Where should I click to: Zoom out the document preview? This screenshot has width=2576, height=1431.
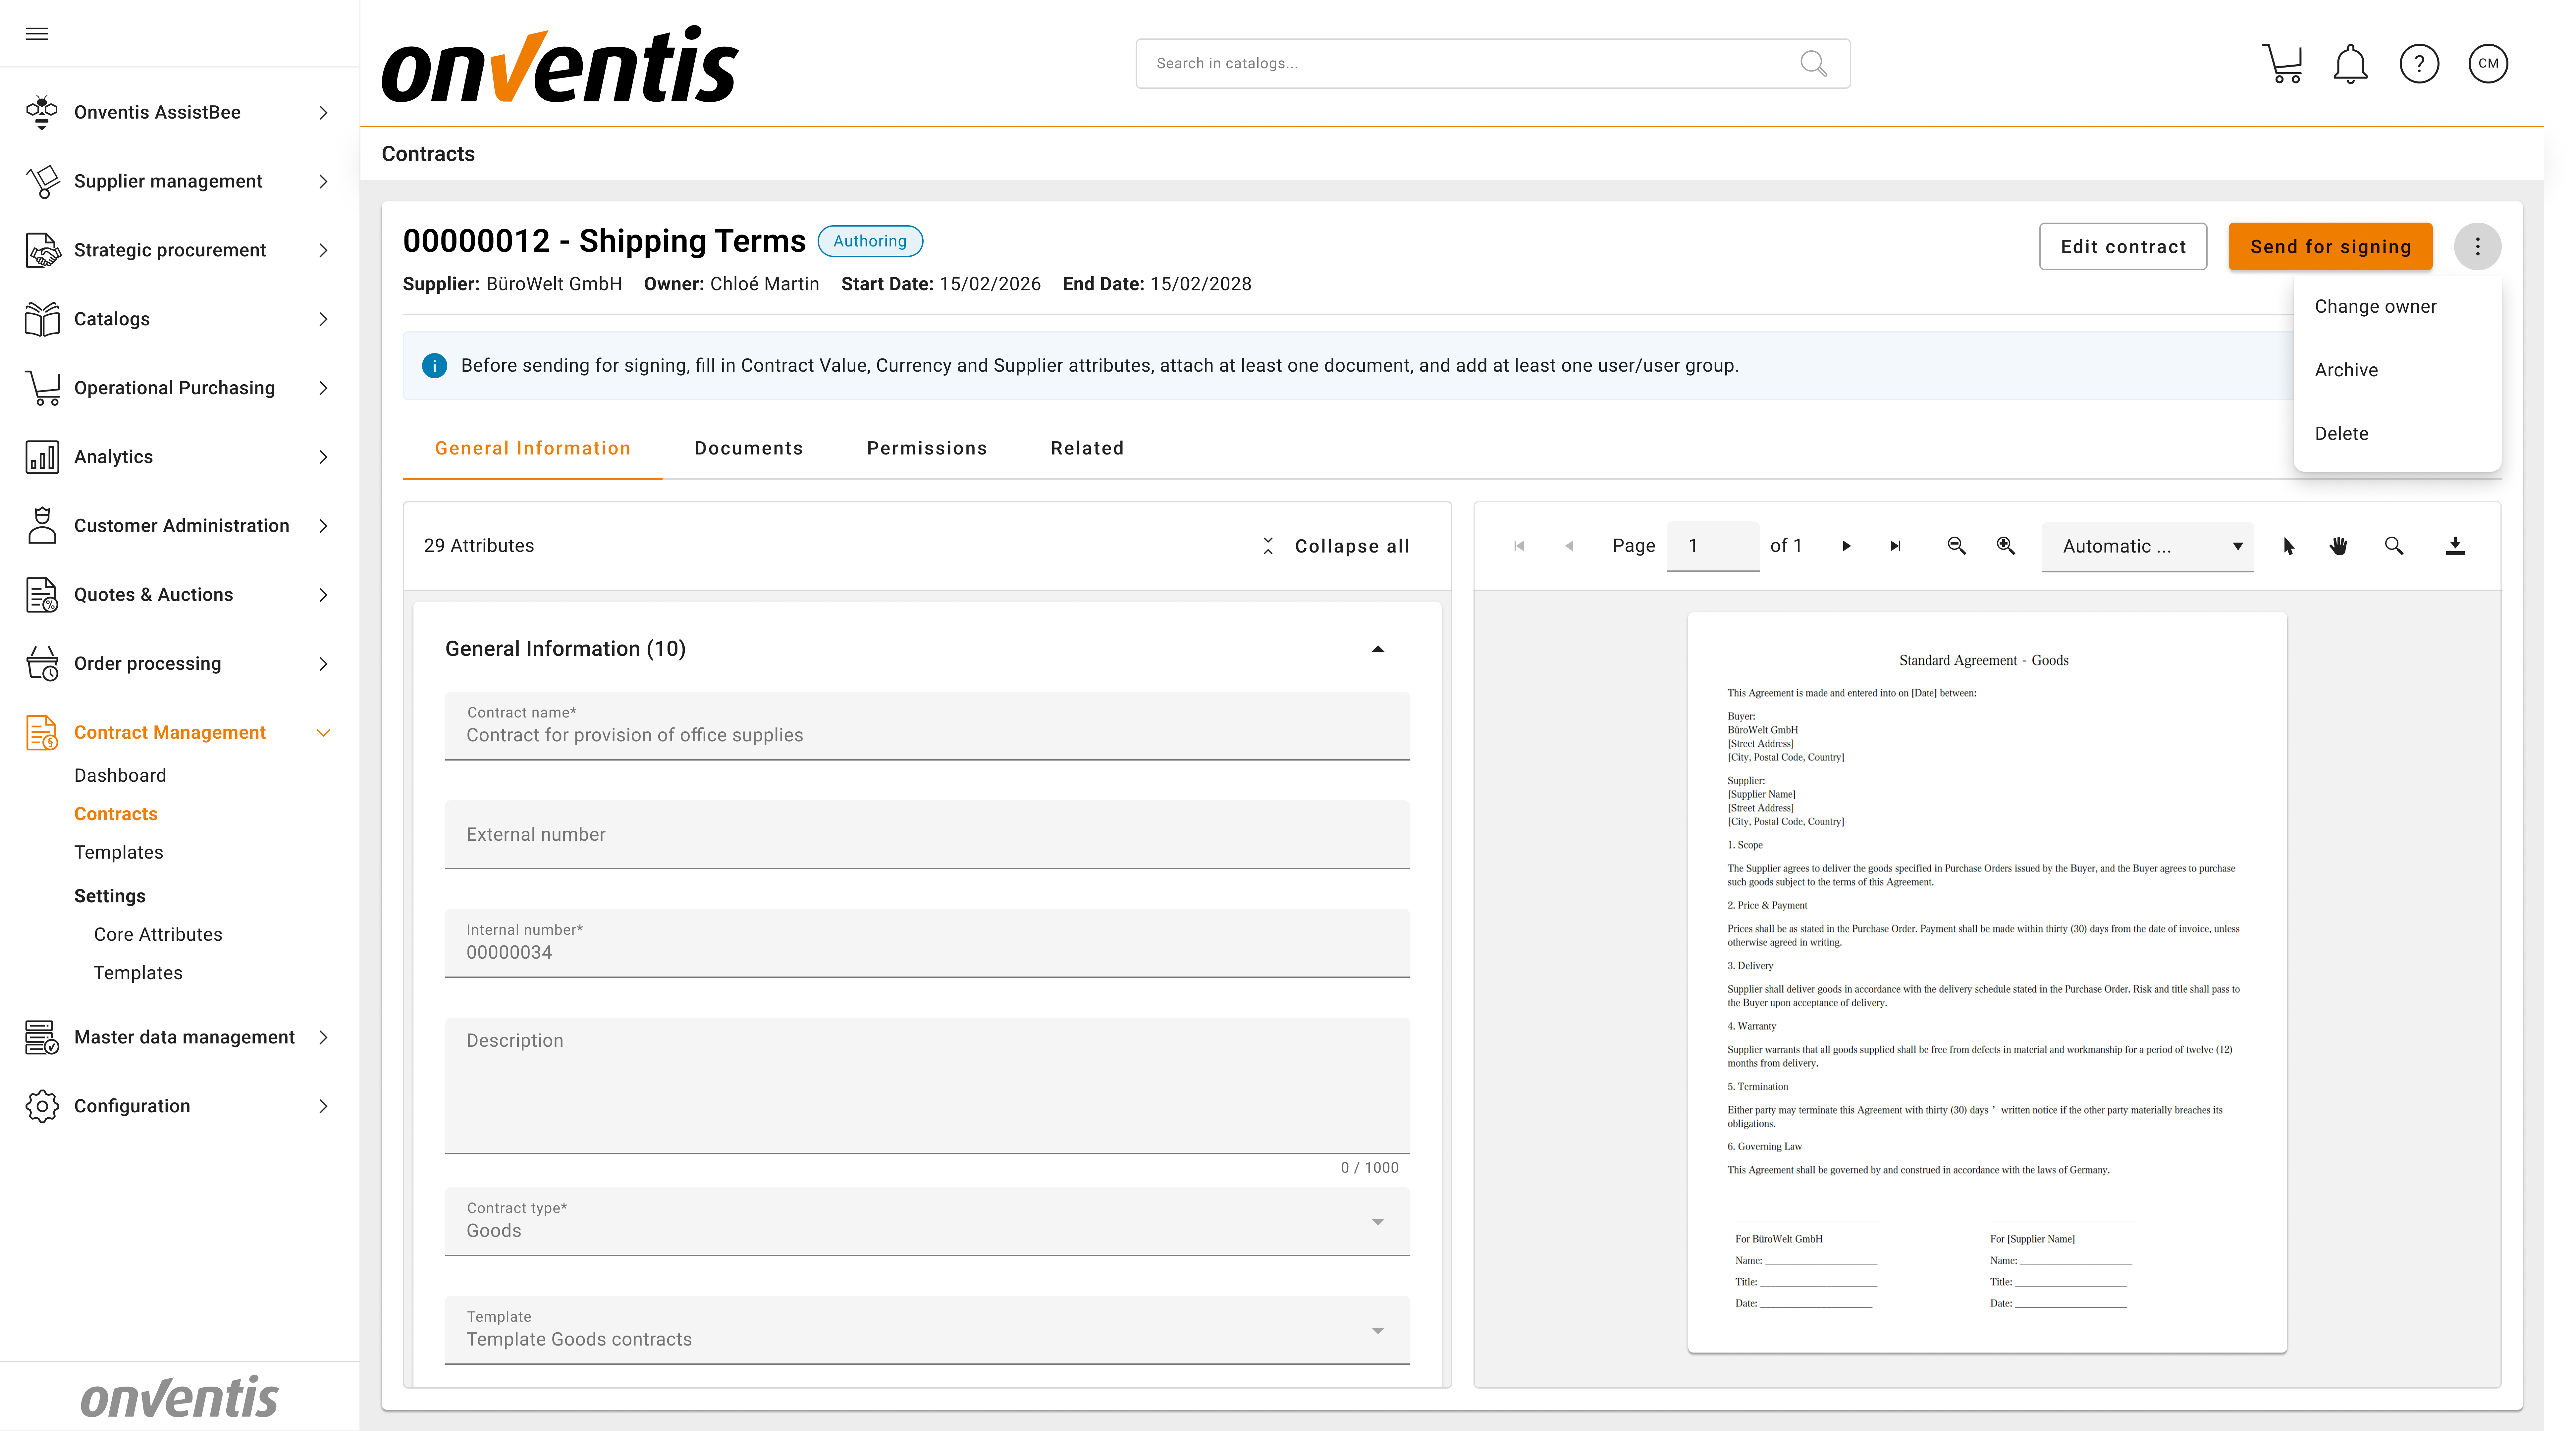pos(1956,546)
